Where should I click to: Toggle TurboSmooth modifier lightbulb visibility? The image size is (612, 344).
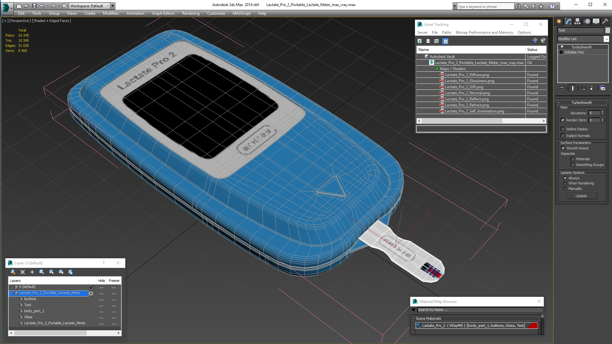562,47
